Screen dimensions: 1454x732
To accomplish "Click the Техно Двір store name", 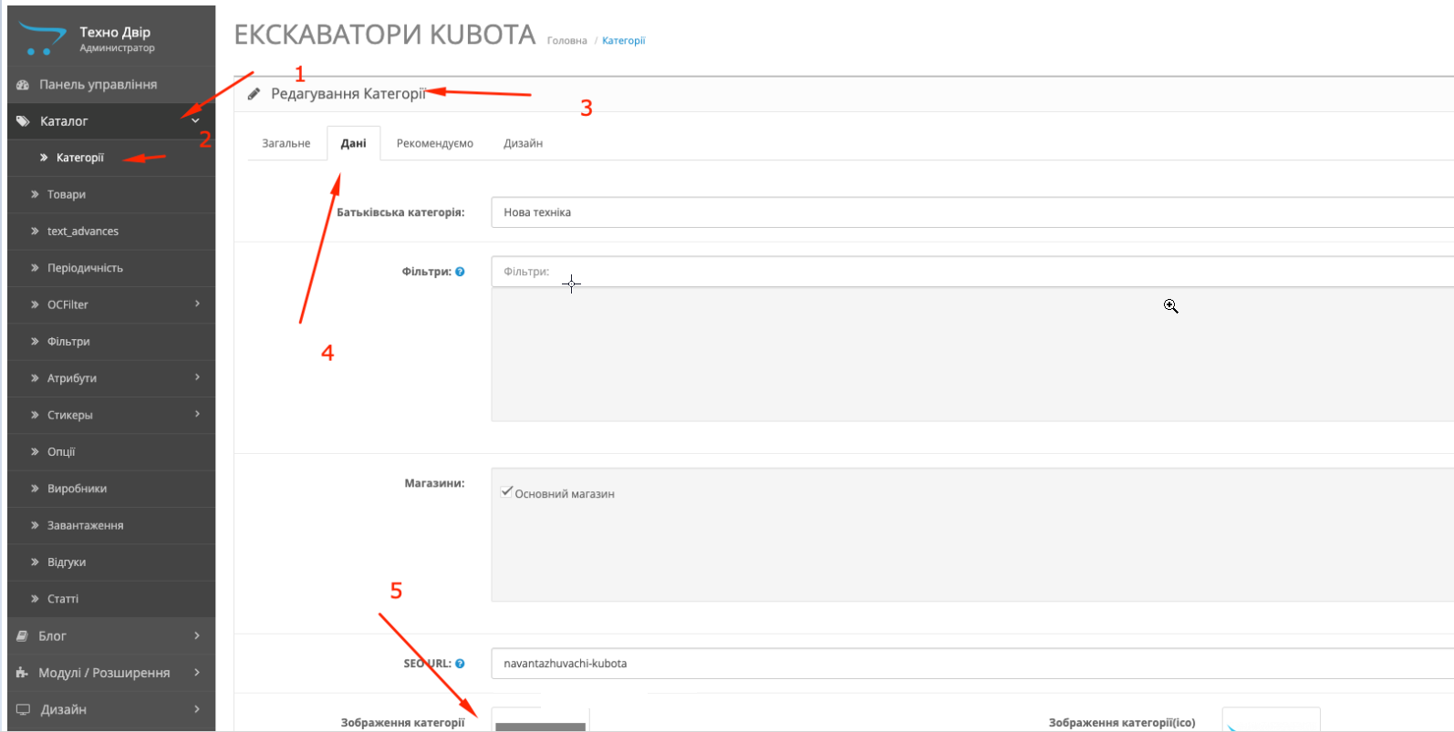I will (115, 32).
